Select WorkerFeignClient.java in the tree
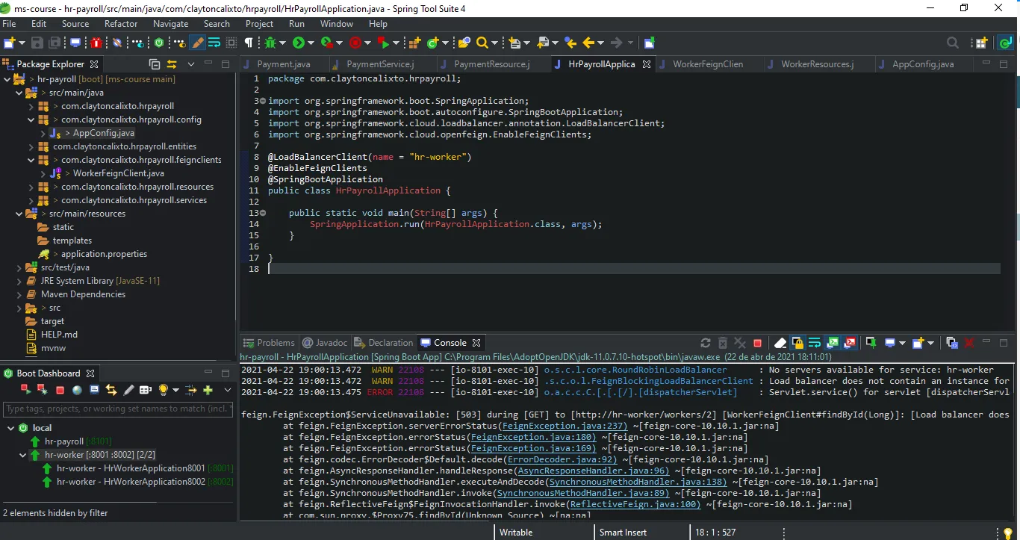The image size is (1020, 540). [118, 173]
